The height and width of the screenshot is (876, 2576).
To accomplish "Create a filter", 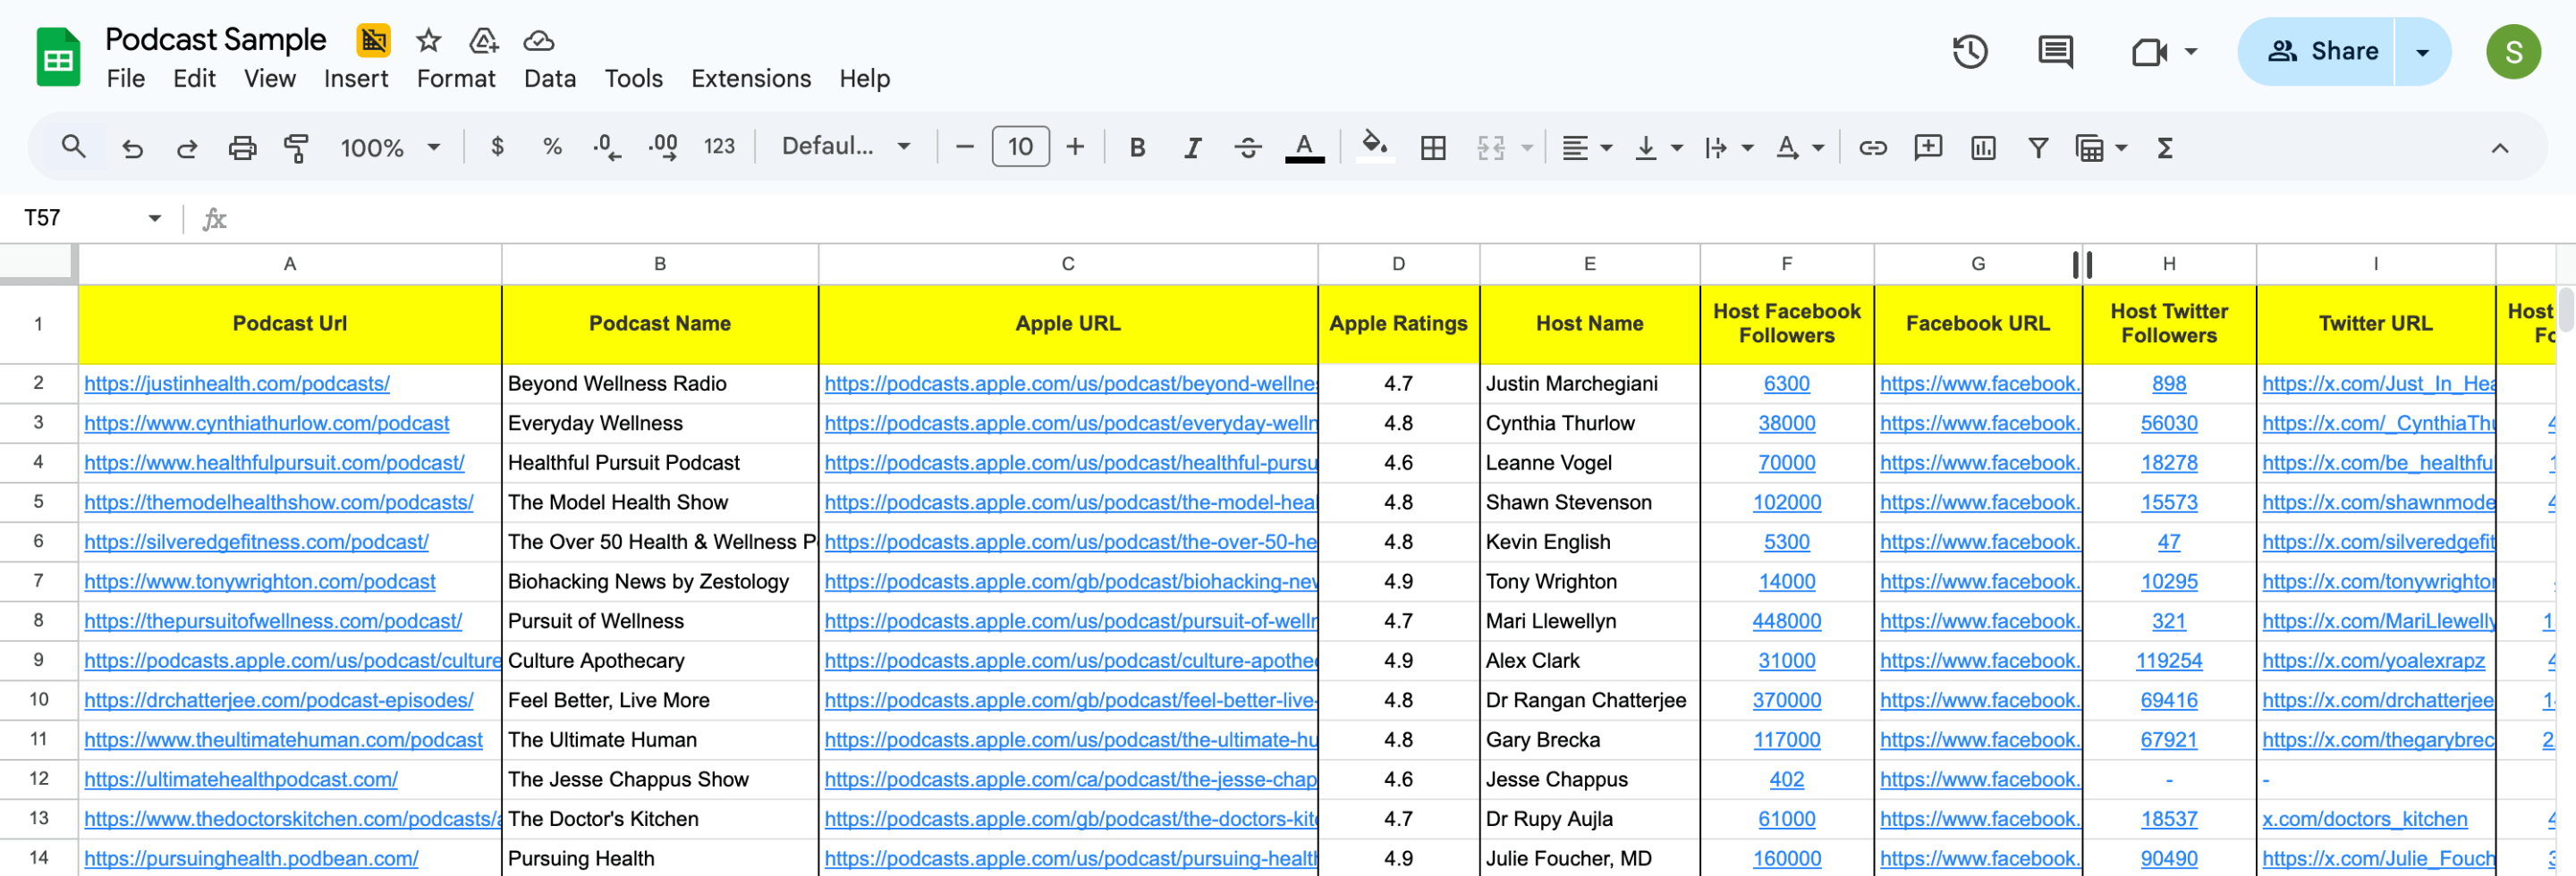I will coord(2037,147).
